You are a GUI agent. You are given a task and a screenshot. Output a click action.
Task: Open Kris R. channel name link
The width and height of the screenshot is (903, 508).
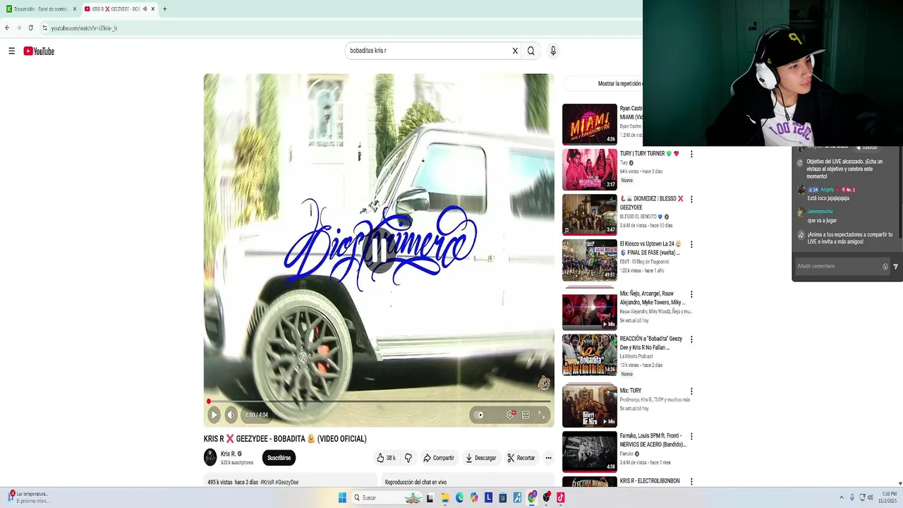pyautogui.click(x=228, y=454)
